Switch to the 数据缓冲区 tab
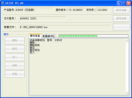Screen dimensions: 132x98 click(x=49, y=36)
